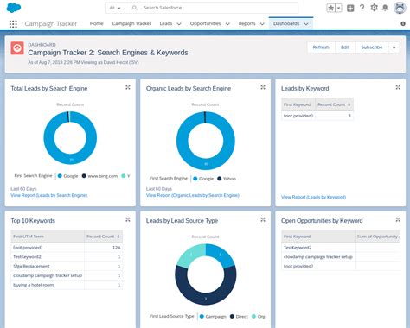
Task: Expand the Top 10 Keywords component
Action: pyautogui.click(x=128, y=219)
